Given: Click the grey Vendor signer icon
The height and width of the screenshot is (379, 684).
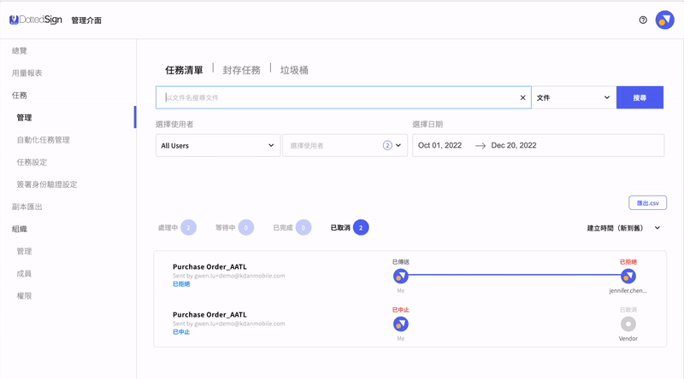Looking at the screenshot, I should point(628,324).
